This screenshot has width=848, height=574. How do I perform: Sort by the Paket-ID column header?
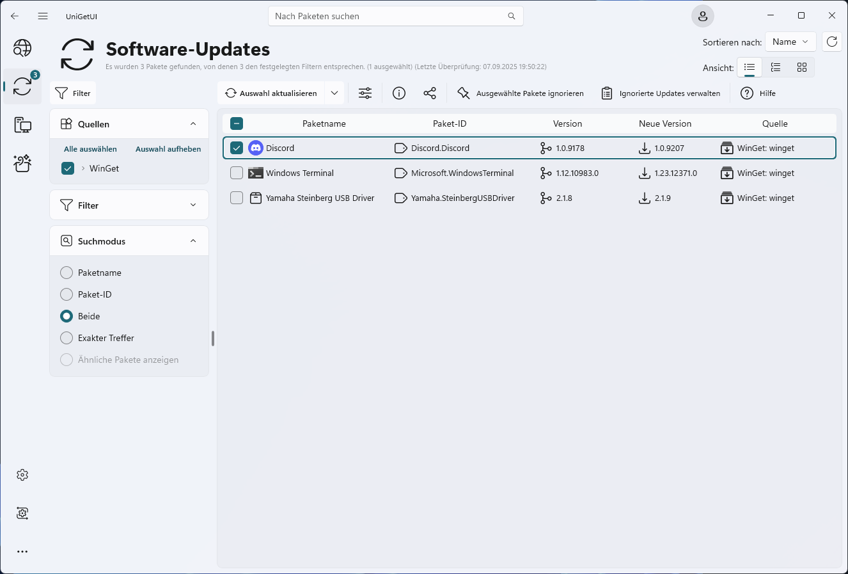pyautogui.click(x=450, y=124)
